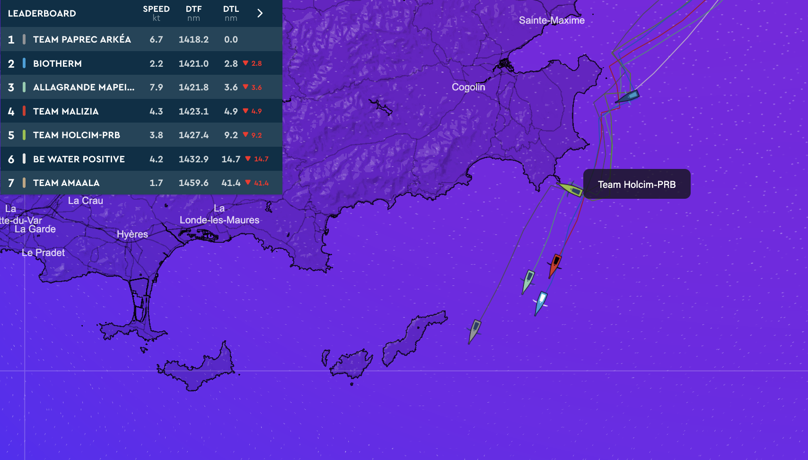Screen dimensions: 808x460
Task: Select the Allagrande Mapei leaderboard row
Action: point(141,87)
